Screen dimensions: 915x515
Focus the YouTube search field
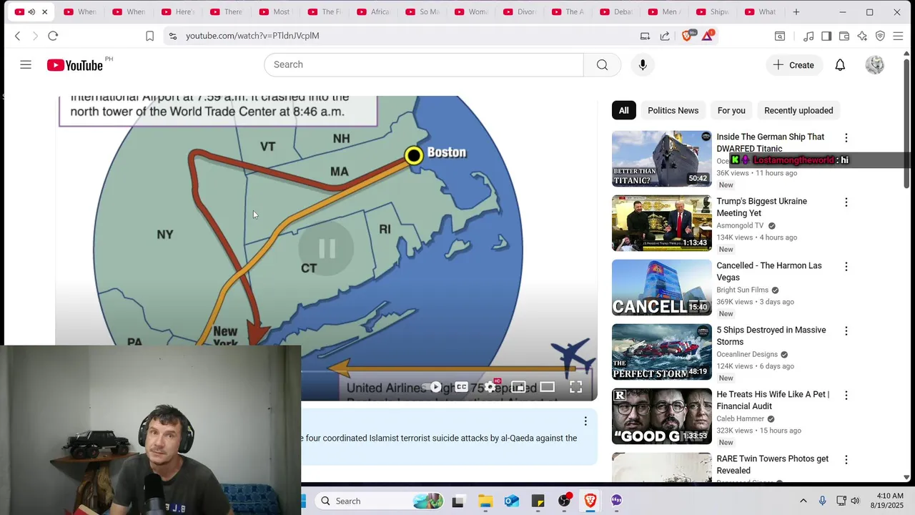click(x=424, y=64)
